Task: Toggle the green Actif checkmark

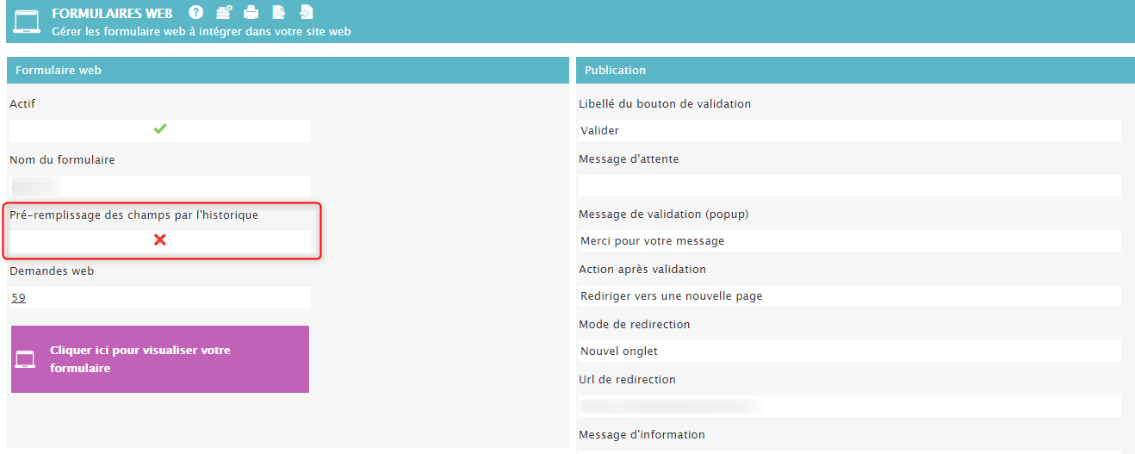Action: pos(159,129)
